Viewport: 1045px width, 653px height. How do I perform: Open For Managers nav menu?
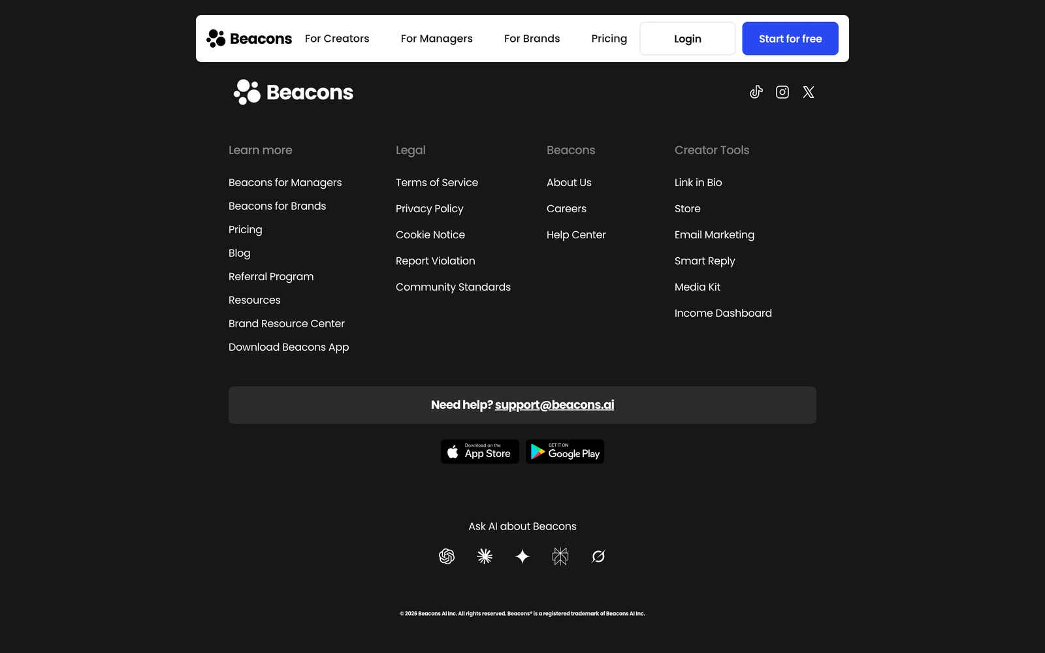pyautogui.click(x=437, y=39)
